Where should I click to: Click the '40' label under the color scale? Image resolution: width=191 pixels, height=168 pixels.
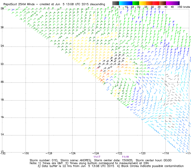tap(166, 7)
